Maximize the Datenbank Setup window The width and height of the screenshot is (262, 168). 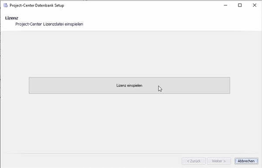coord(240,5)
